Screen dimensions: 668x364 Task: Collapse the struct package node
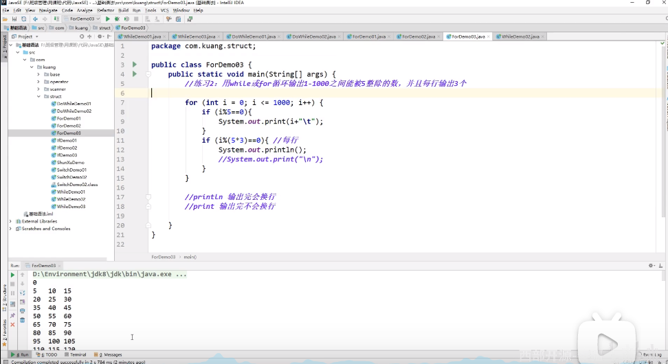[x=38, y=97]
